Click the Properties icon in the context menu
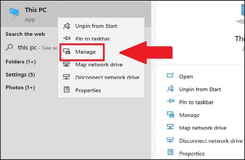245x160 pixels. pos(66,90)
